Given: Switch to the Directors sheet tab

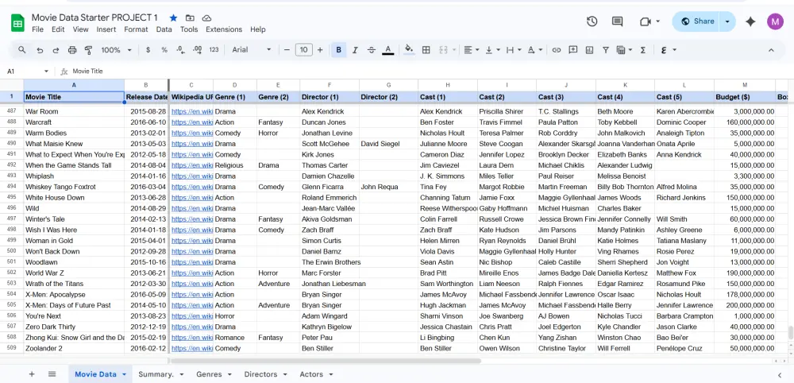Looking at the screenshot, I should point(266,374).
